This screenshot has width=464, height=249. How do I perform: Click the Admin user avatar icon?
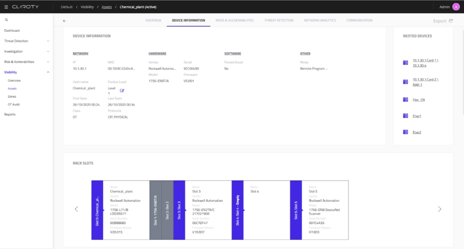coord(455,7)
